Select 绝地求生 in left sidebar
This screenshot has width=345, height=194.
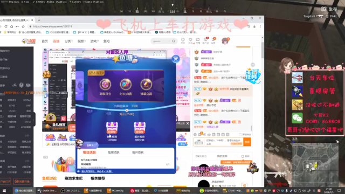(12, 100)
